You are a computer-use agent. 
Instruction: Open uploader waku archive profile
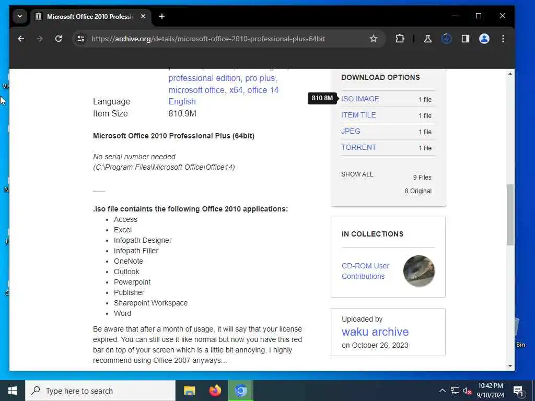click(x=375, y=332)
